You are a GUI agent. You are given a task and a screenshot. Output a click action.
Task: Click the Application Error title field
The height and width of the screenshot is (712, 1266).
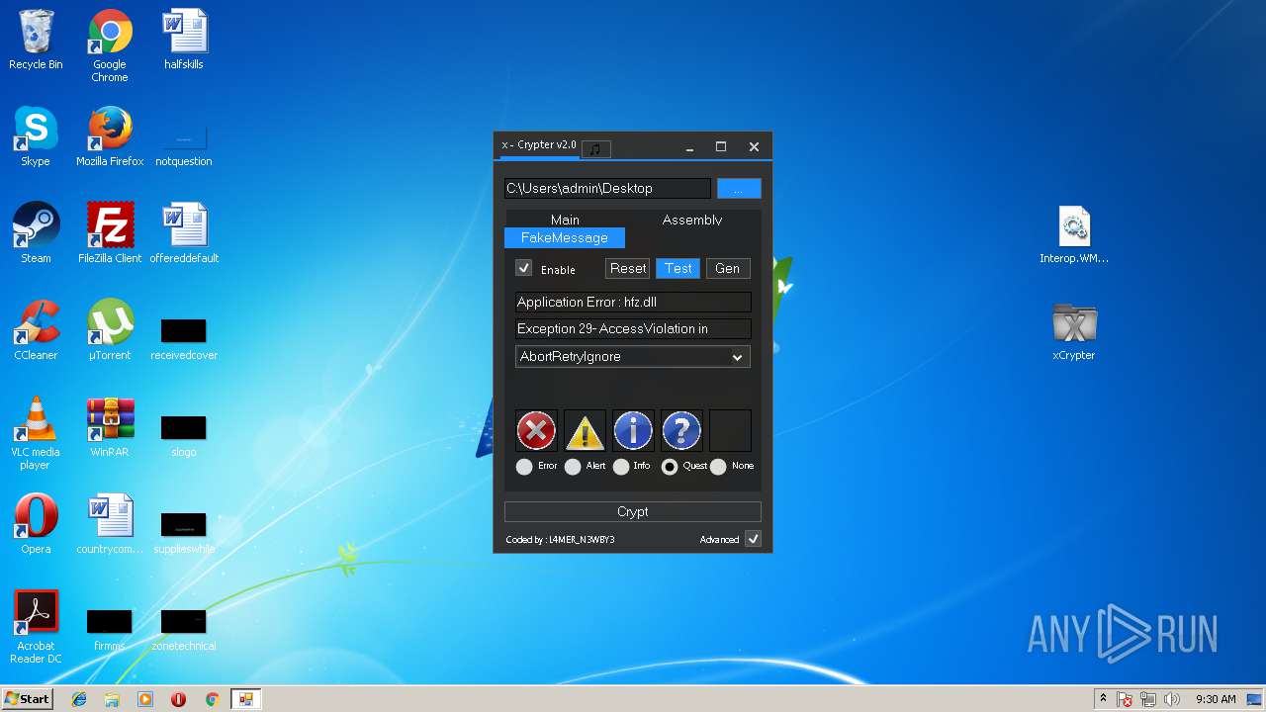coord(633,302)
